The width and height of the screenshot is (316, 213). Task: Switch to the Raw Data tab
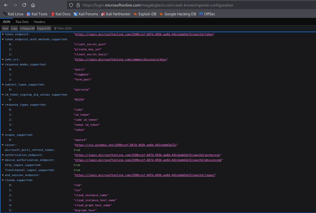click(x=22, y=22)
